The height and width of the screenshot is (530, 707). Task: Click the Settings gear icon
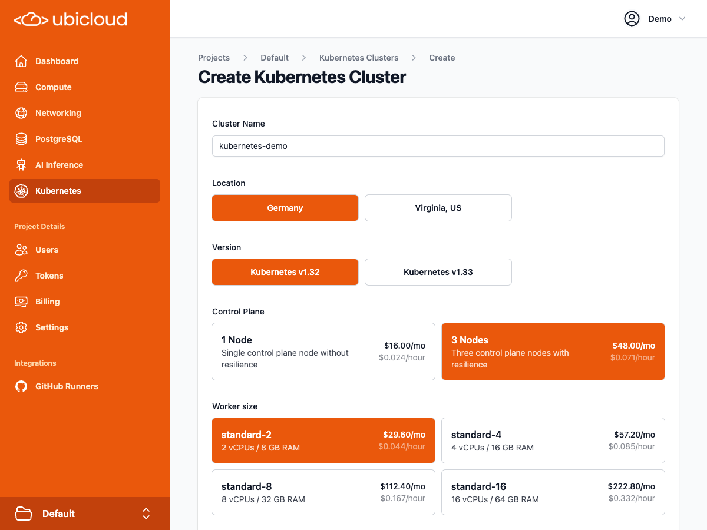[x=21, y=327]
